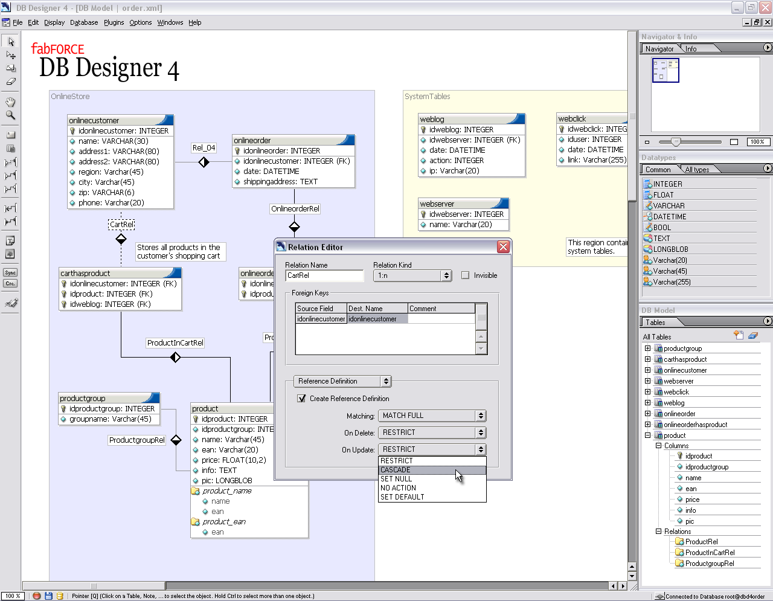Choose NO ACTION from the On Update list
The height and width of the screenshot is (601, 773).
click(x=432, y=488)
